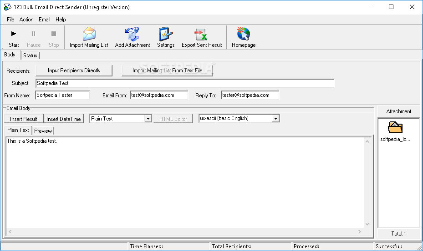Click the From Name input field
Viewport: 423px width, 251px height.
pos(62,95)
